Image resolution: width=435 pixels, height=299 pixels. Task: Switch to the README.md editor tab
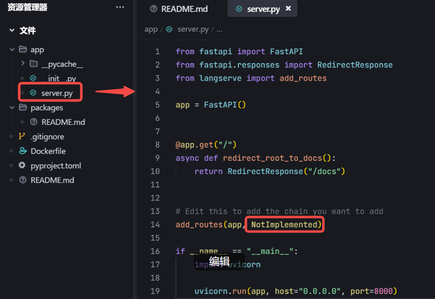point(184,9)
